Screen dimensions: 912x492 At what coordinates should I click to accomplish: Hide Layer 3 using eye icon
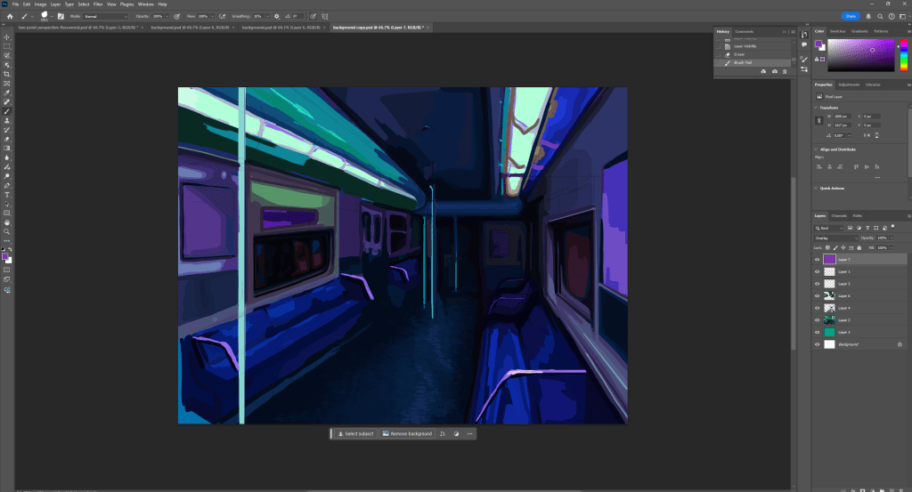click(x=818, y=332)
